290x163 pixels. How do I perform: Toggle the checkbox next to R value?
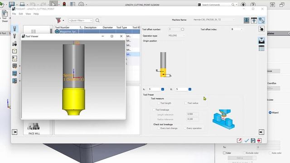coord(190,89)
